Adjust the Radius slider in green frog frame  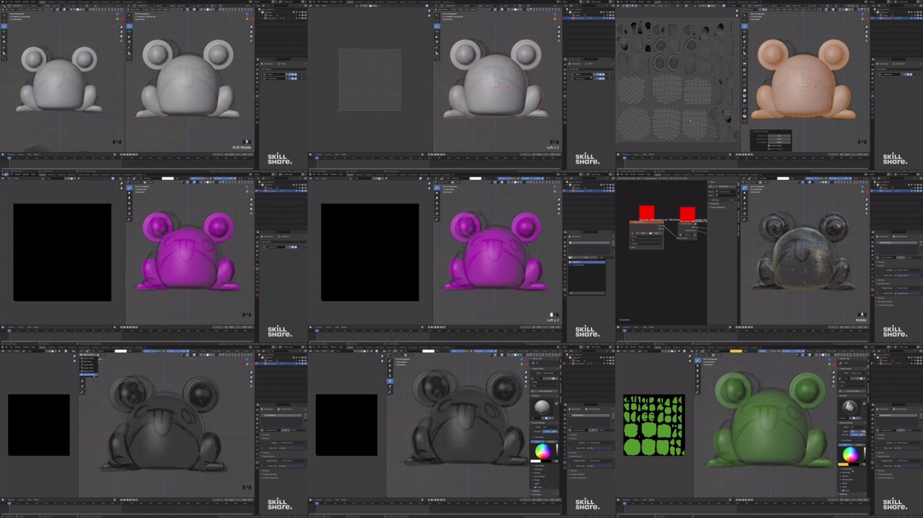[855, 431]
